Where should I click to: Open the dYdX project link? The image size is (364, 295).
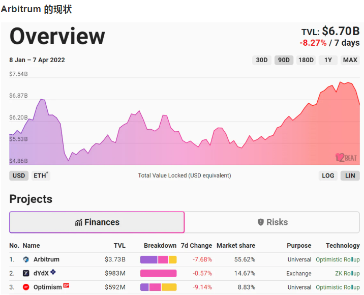click(41, 274)
